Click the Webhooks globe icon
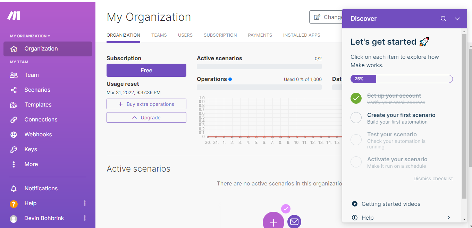 tap(14, 135)
